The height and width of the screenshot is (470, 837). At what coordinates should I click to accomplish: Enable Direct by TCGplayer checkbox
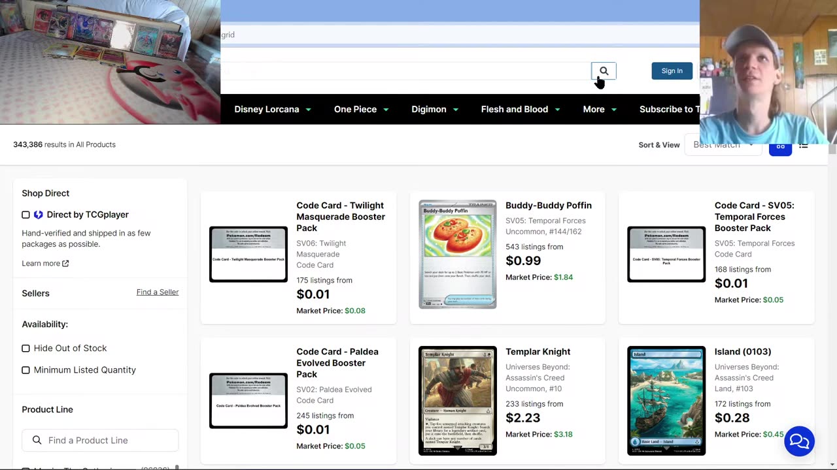26,215
